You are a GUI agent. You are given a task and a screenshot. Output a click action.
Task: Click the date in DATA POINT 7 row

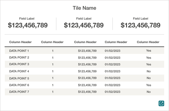[x=112, y=92]
